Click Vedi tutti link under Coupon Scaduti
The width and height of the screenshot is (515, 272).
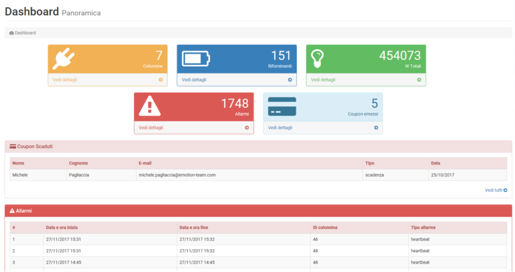click(x=495, y=190)
